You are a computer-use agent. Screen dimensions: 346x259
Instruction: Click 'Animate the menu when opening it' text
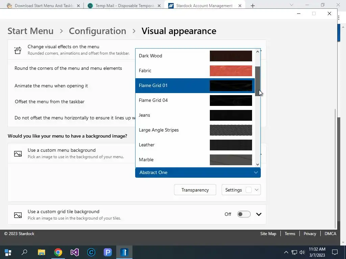tap(51, 86)
